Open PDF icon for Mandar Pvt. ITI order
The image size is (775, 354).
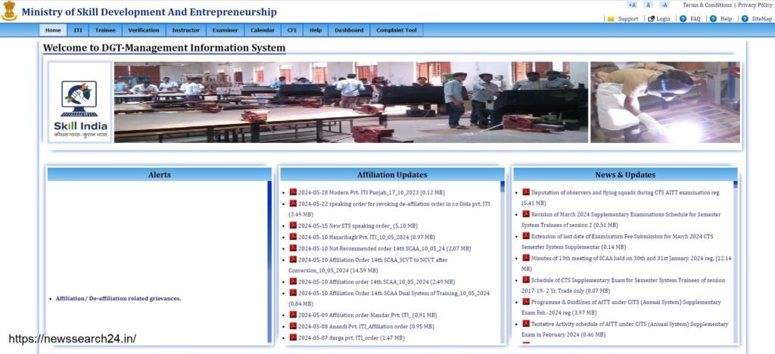click(x=293, y=315)
